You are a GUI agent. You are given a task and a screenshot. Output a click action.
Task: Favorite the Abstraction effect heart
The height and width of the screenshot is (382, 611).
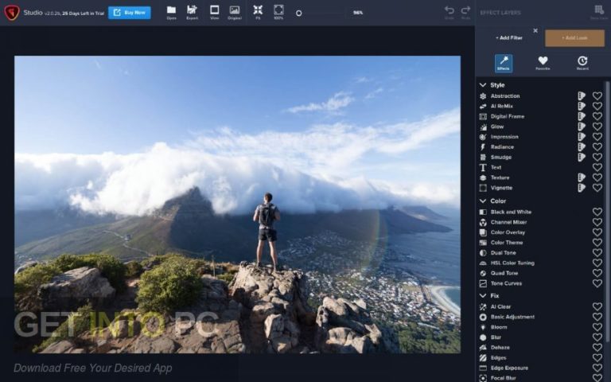point(597,95)
